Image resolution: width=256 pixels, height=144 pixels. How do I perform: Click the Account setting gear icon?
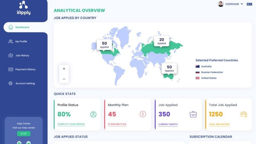(11, 83)
